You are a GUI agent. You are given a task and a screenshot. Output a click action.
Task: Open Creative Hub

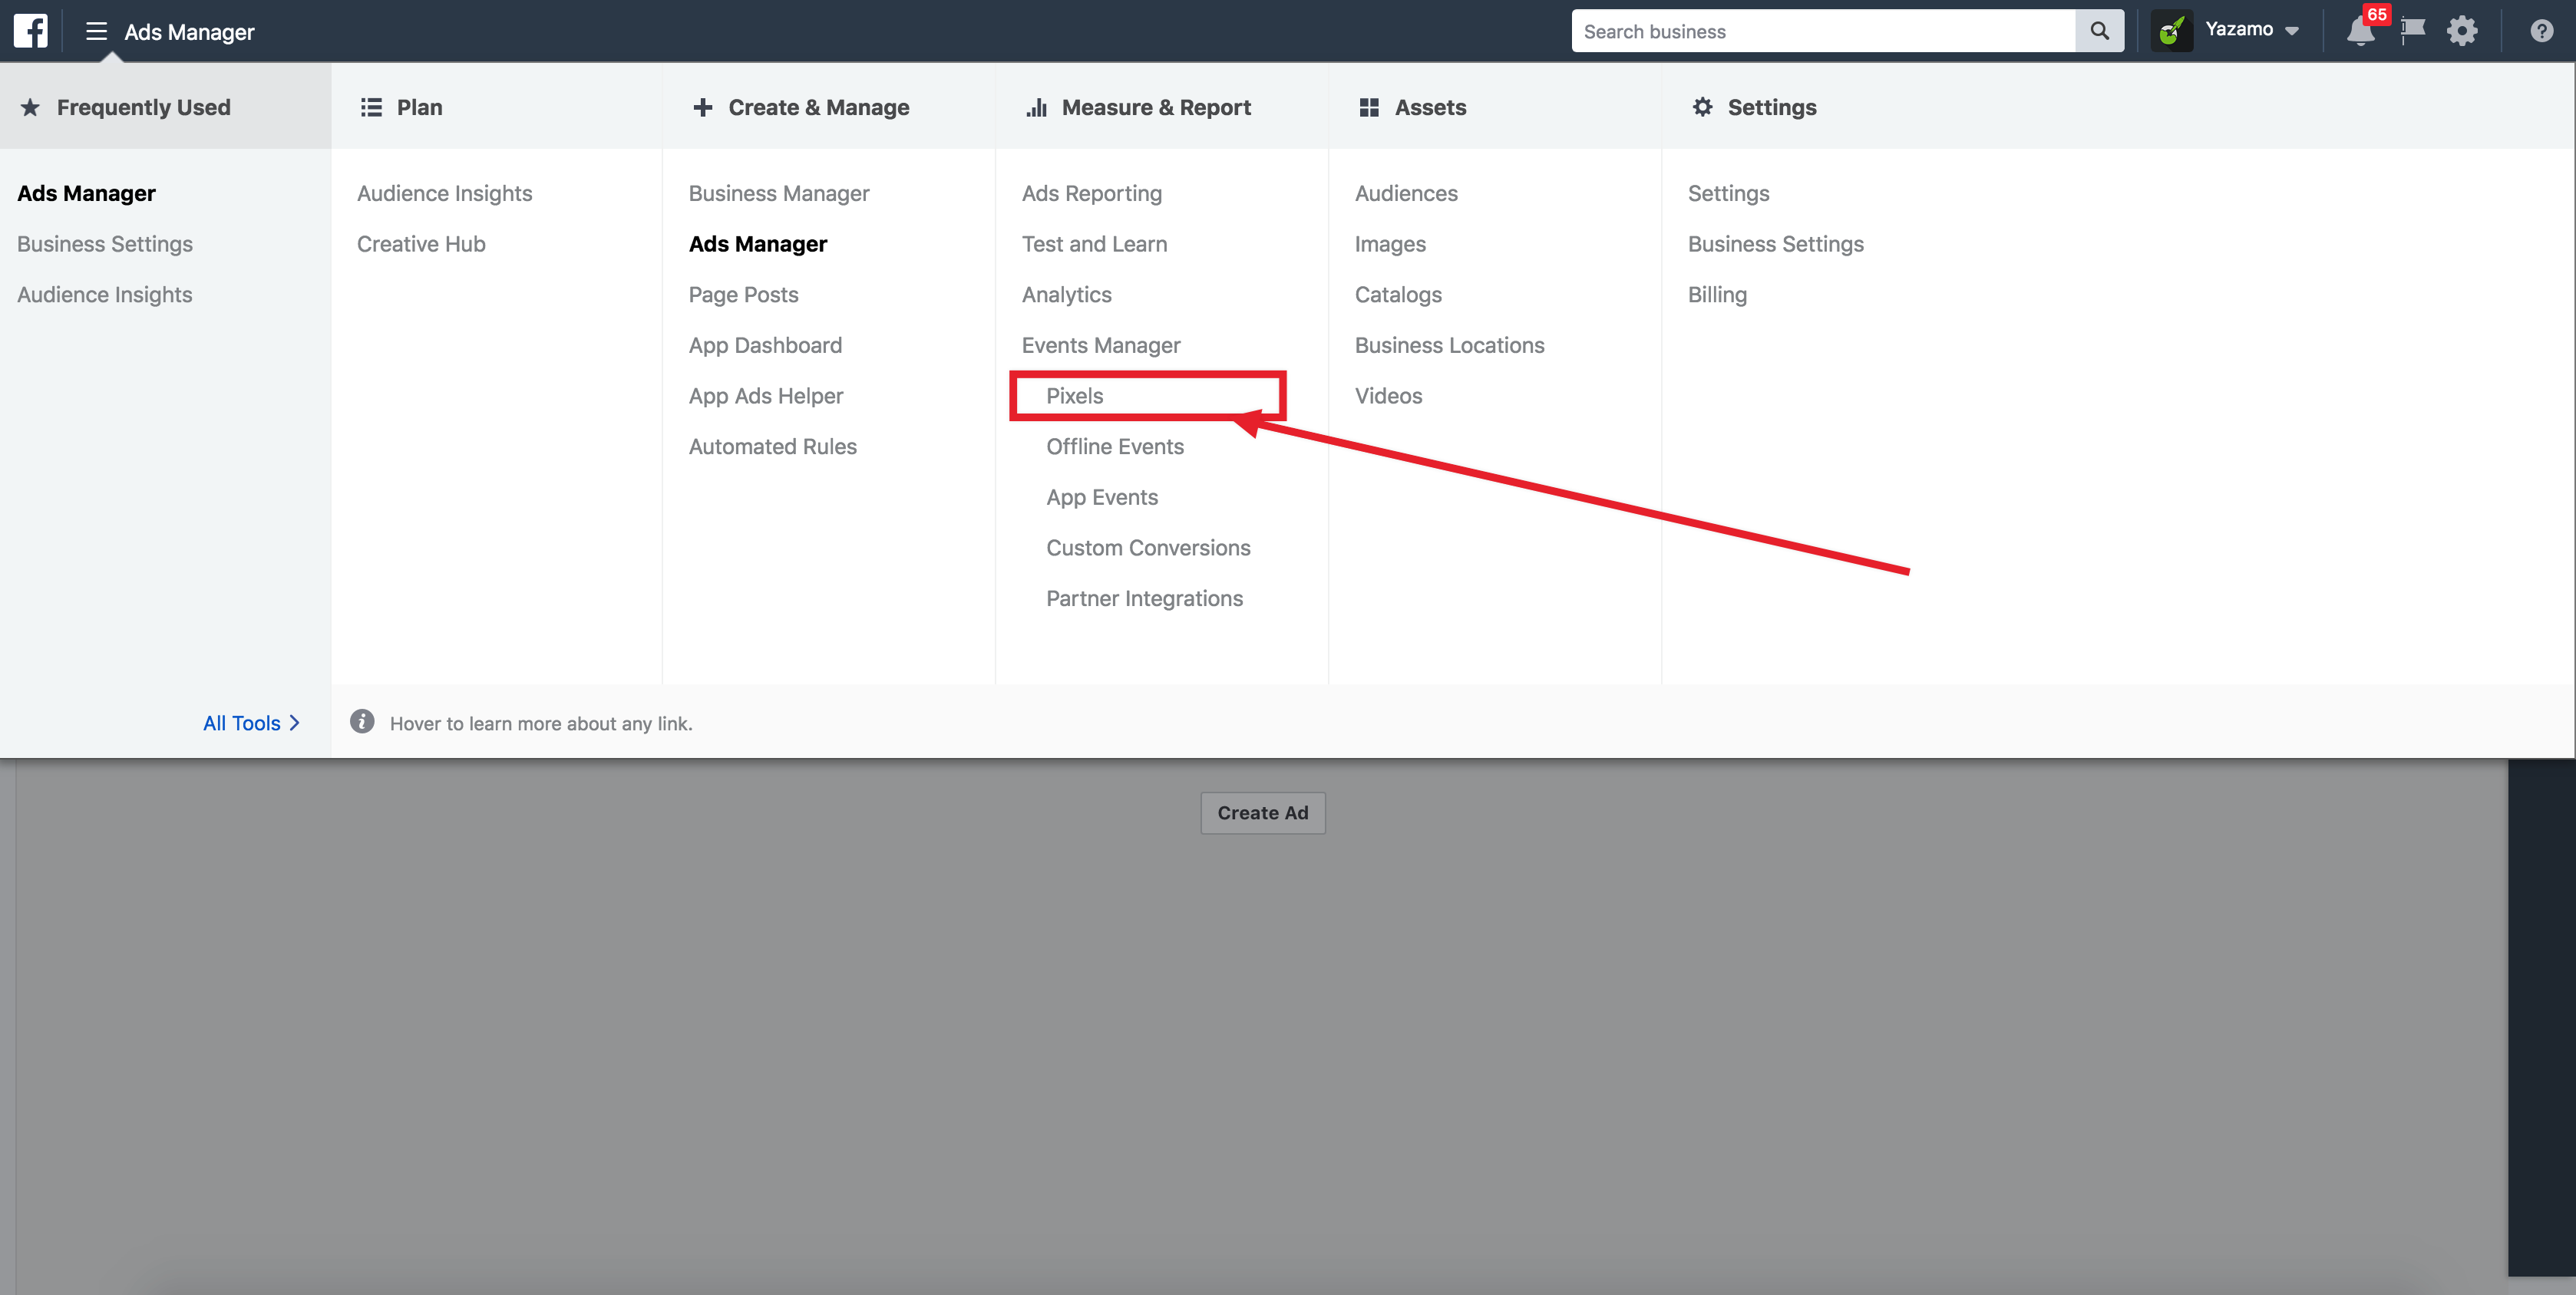tap(421, 244)
